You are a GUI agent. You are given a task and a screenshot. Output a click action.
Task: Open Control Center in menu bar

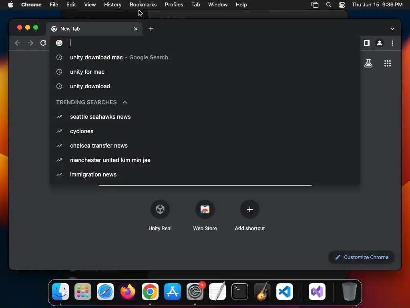pos(342,5)
